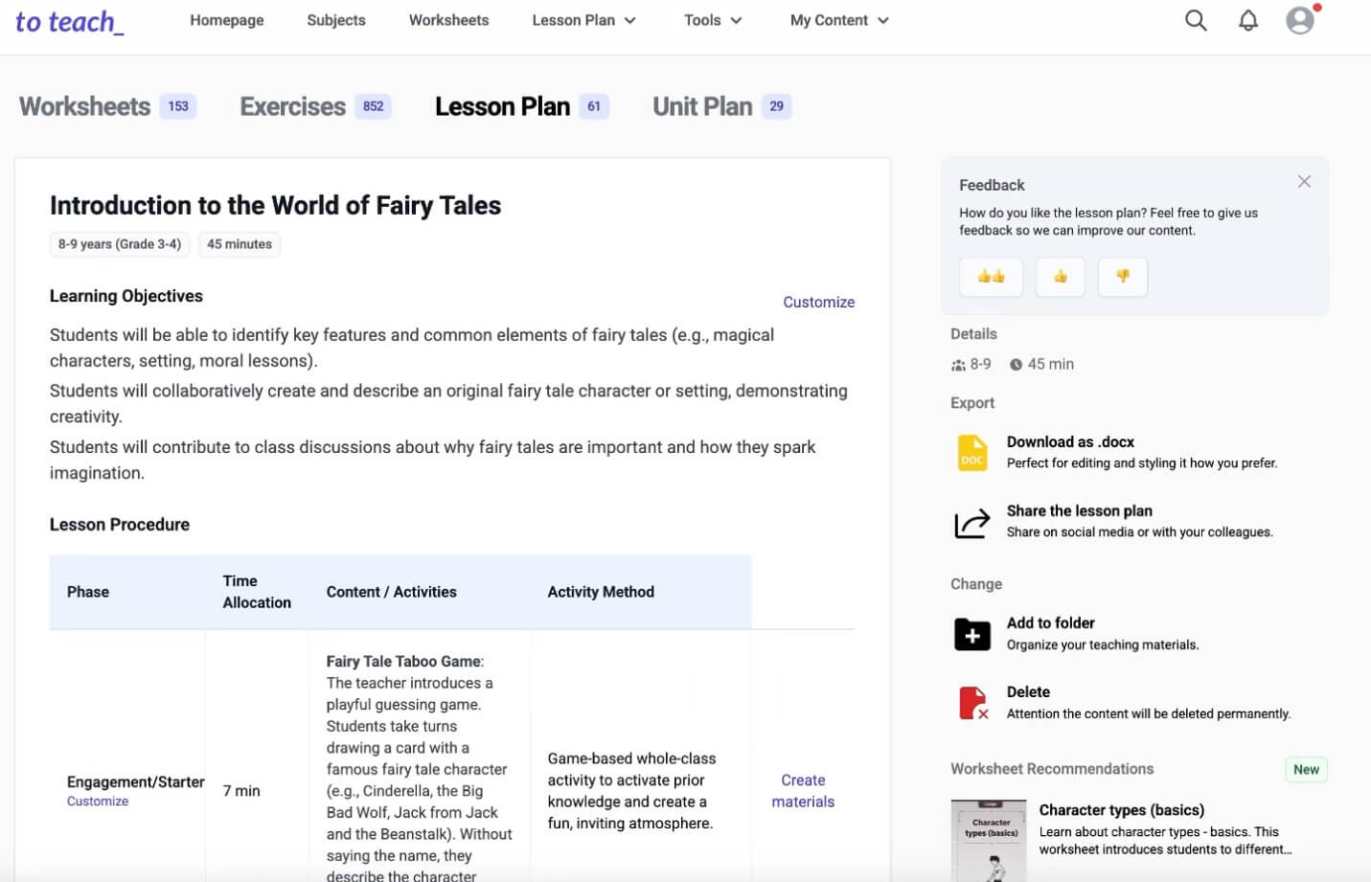Open the notifications bell

[1248, 20]
